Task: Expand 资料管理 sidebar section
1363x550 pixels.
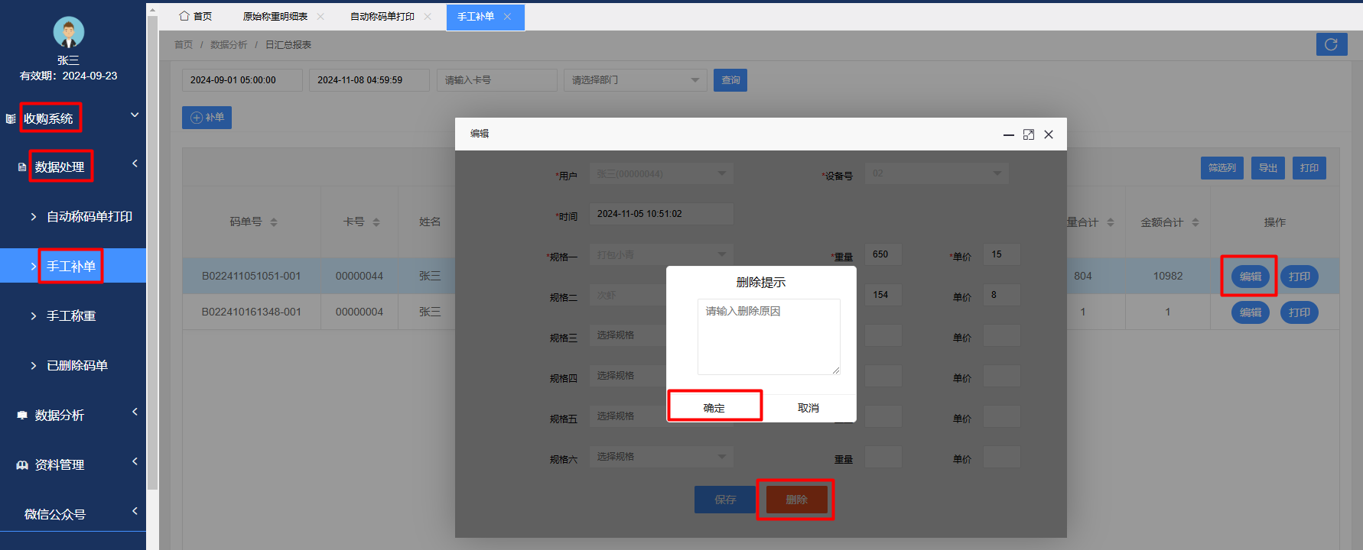Action: (135, 461)
